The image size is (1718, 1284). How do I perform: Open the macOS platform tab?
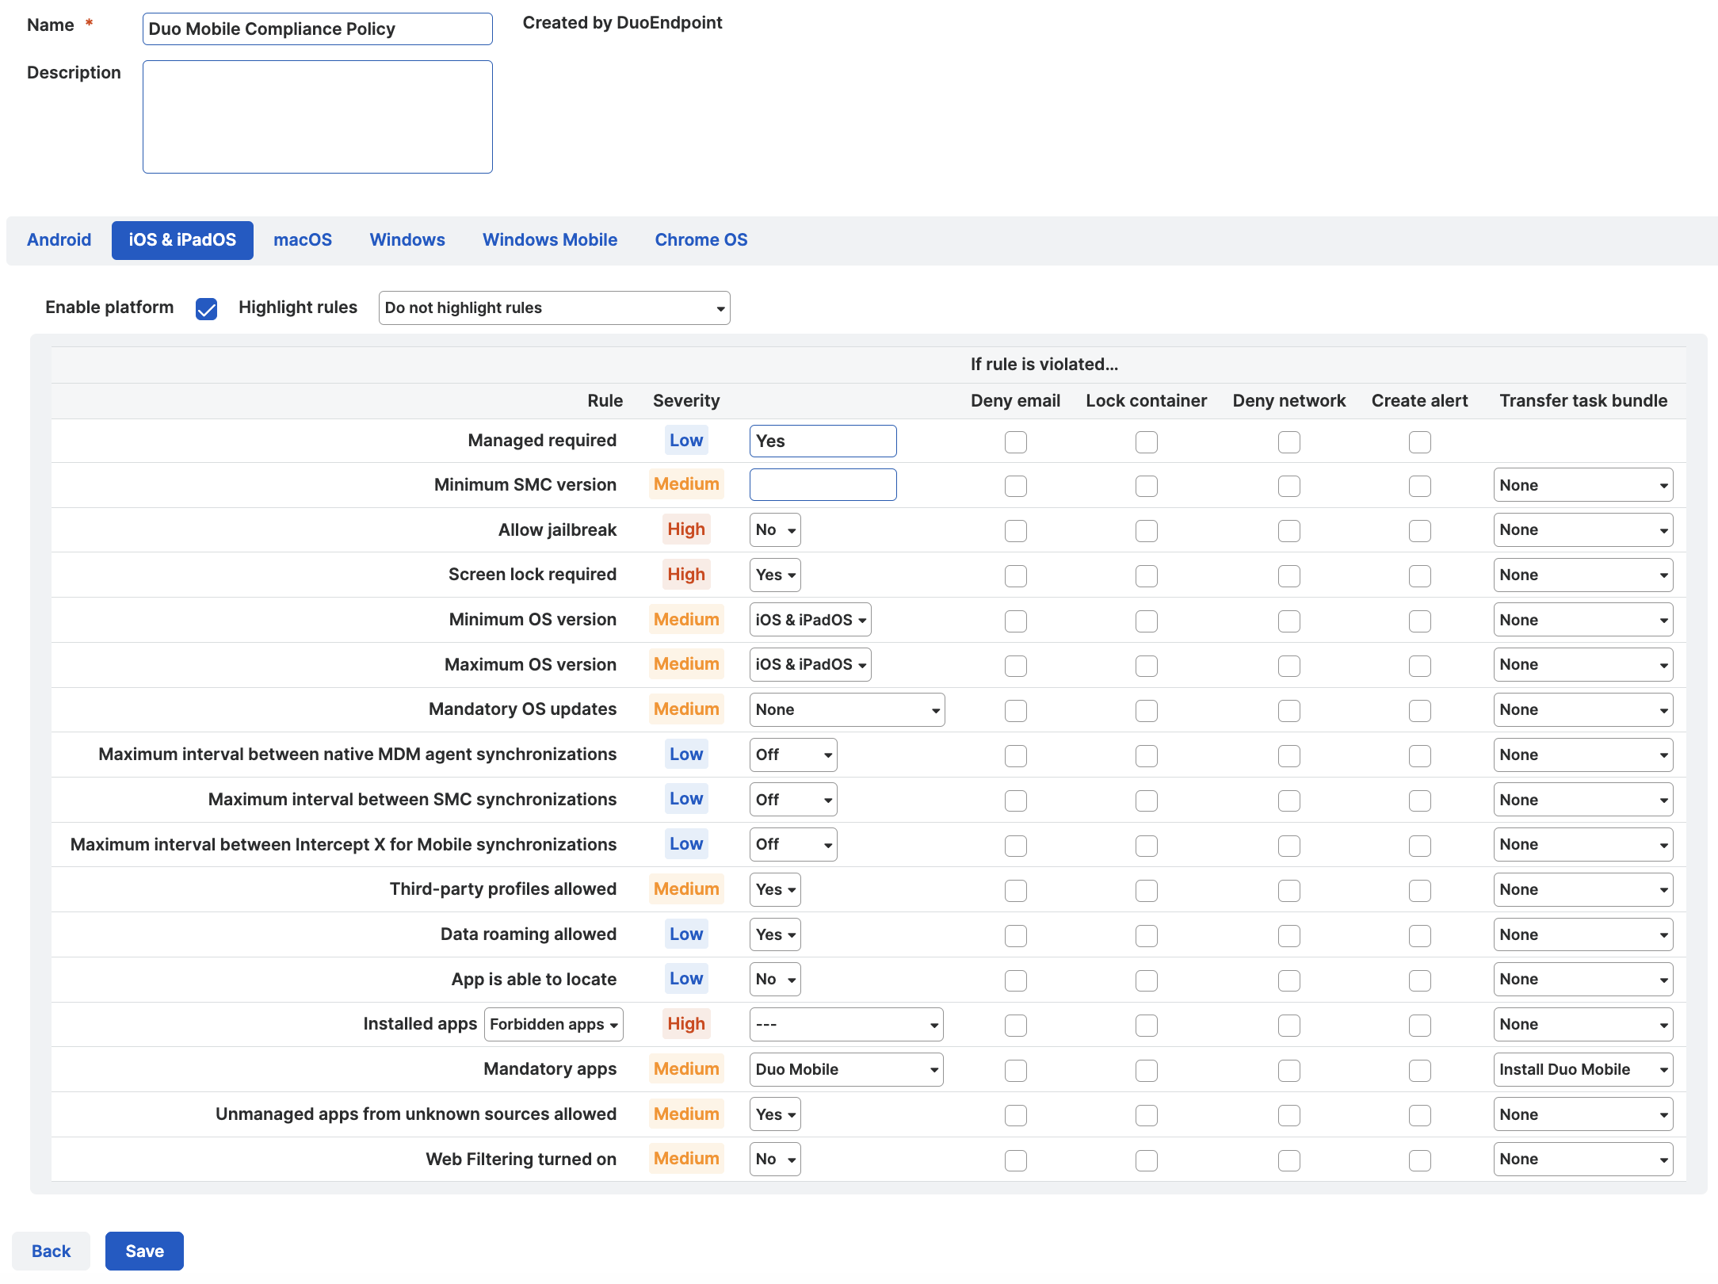pyautogui.click(x=303, y=239)
